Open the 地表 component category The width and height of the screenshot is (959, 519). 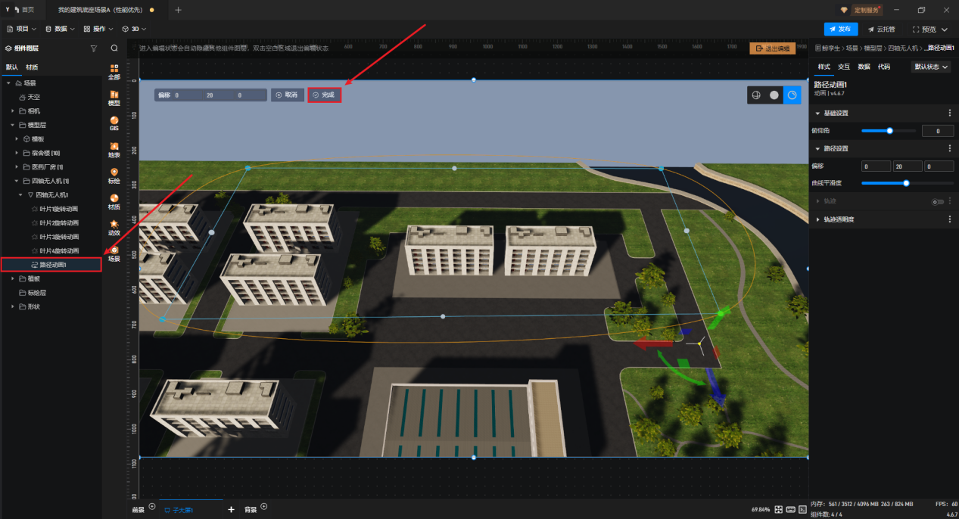tap(114, 149)
